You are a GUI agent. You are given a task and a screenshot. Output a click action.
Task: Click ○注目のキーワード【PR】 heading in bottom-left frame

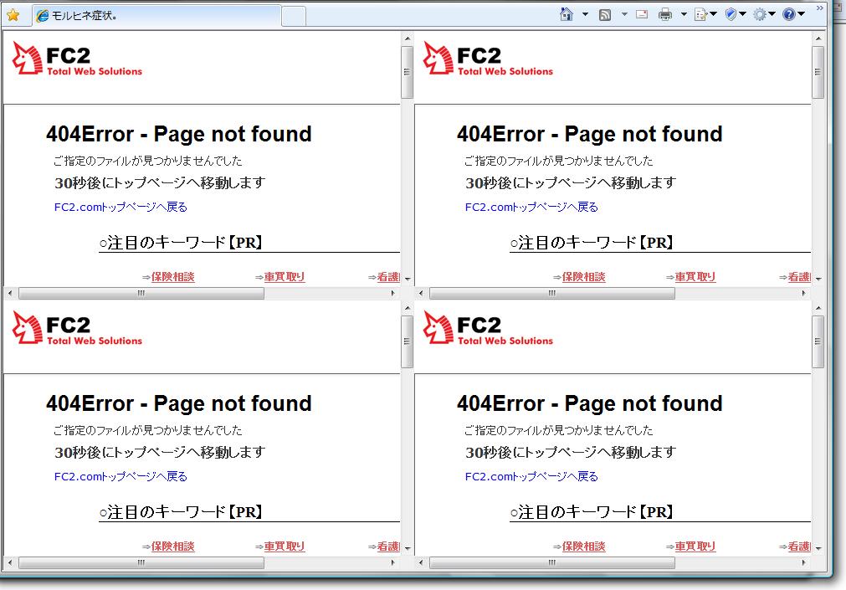coord(181,511)
